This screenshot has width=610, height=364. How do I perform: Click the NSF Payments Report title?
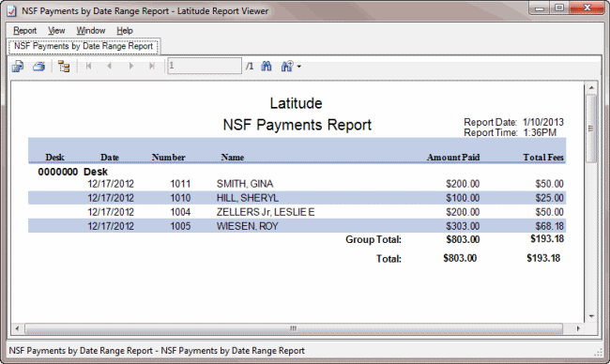(x=297, y=125)
